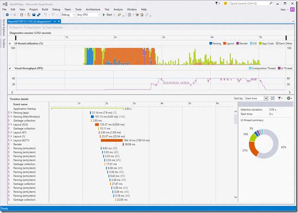This screenshot has height=213, width=298.
Task: Click the Zoom In button
Action: (x=16, y=27)
